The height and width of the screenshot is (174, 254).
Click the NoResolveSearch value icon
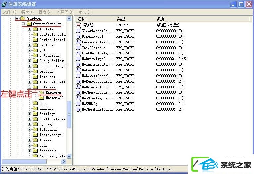point(79,81)
